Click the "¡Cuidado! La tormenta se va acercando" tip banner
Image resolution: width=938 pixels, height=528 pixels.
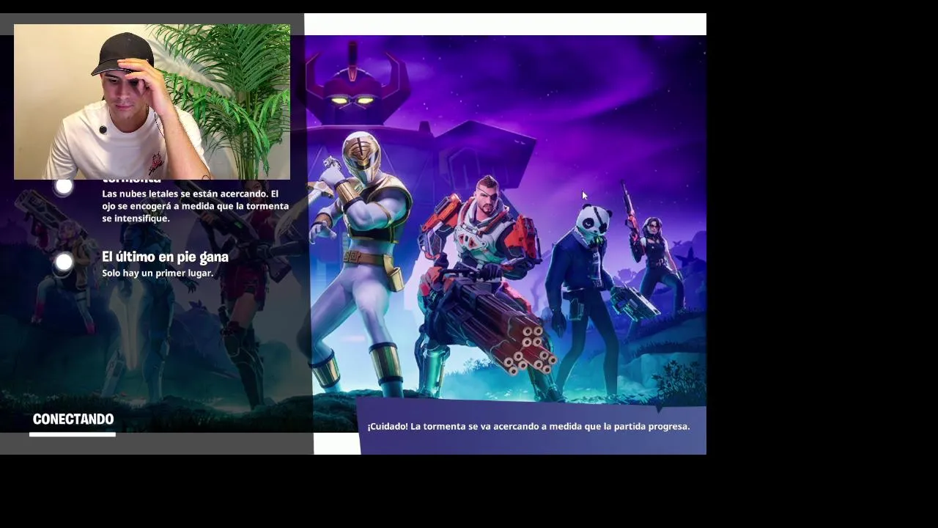(533, 427)
